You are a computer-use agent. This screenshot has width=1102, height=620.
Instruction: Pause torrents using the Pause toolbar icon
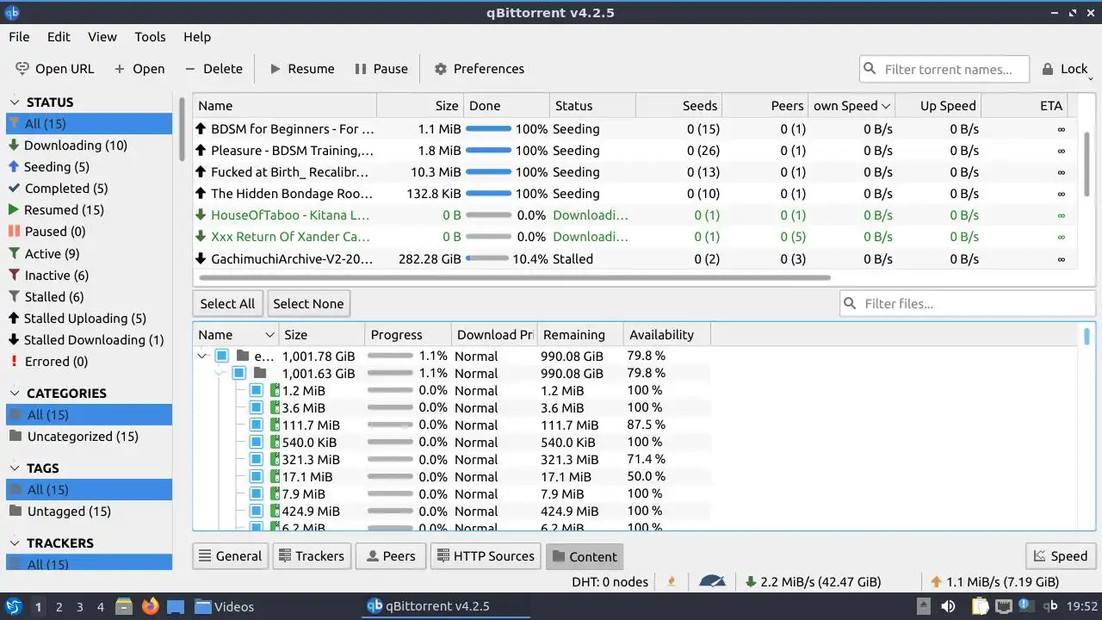tap(359, 69)
